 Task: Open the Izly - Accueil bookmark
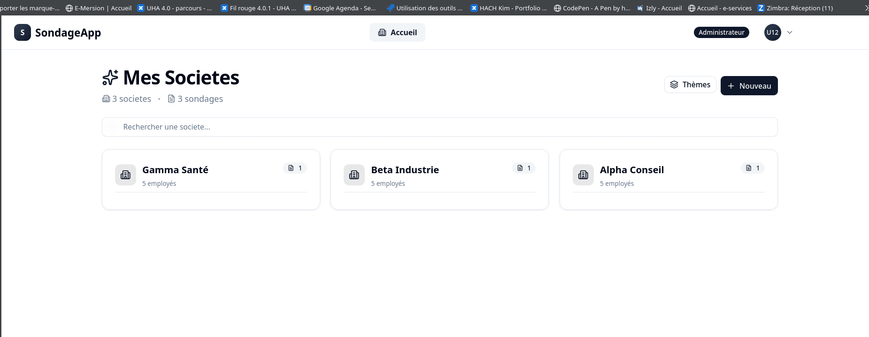[659, 8]
